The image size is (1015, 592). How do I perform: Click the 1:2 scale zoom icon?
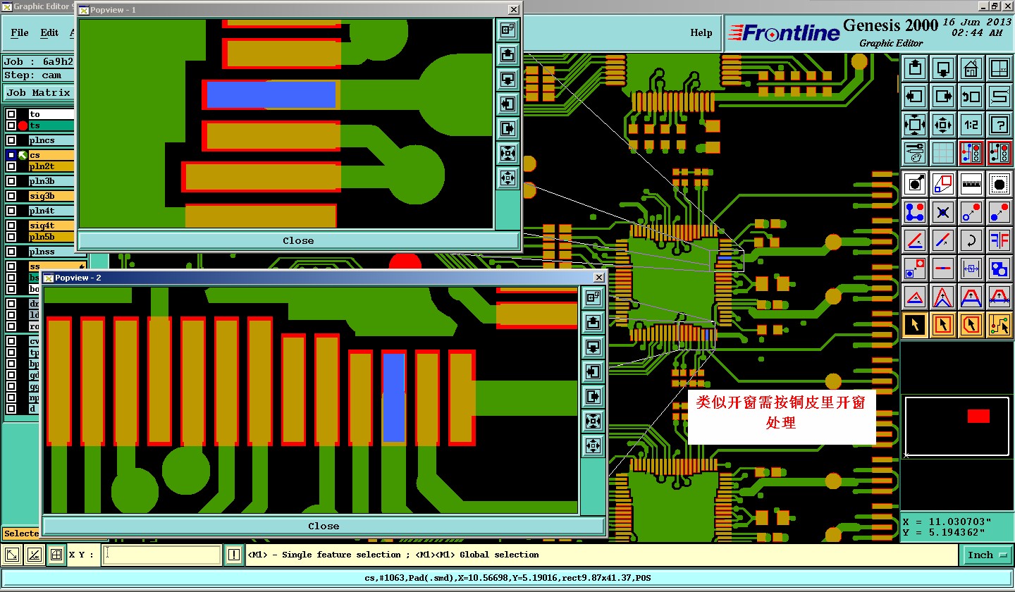click(971, 125)
